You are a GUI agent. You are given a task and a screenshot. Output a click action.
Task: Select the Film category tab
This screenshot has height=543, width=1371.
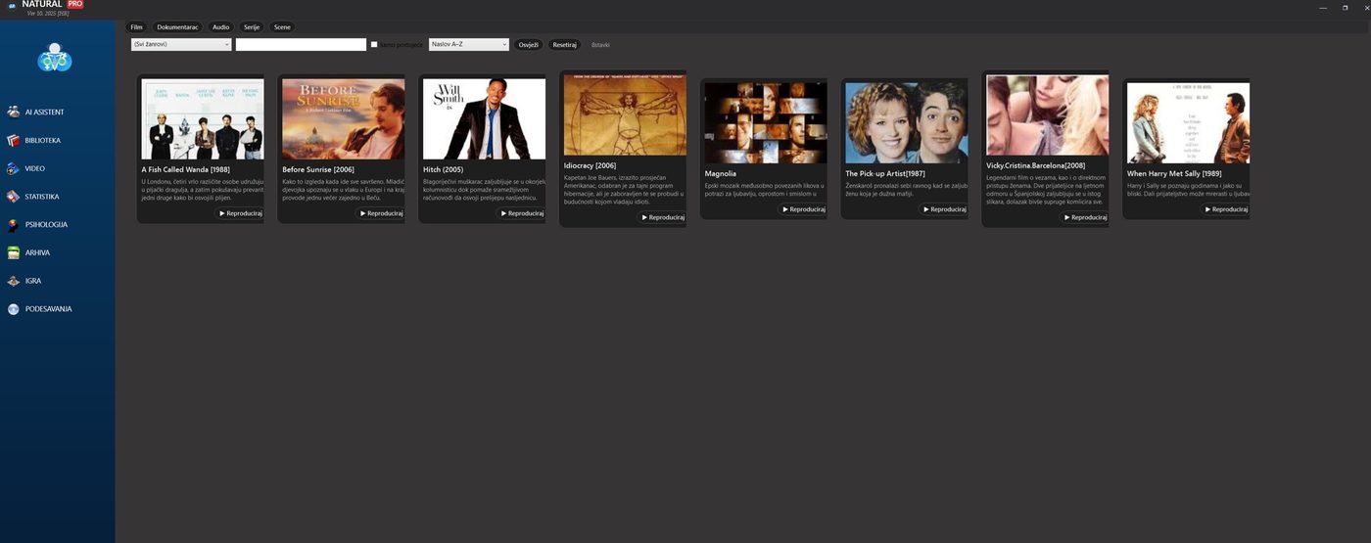[x=136, y=27]
